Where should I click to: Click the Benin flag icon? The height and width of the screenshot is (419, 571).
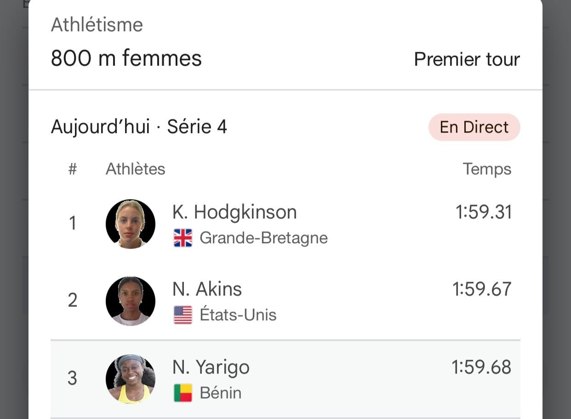[x=183, y=393]
